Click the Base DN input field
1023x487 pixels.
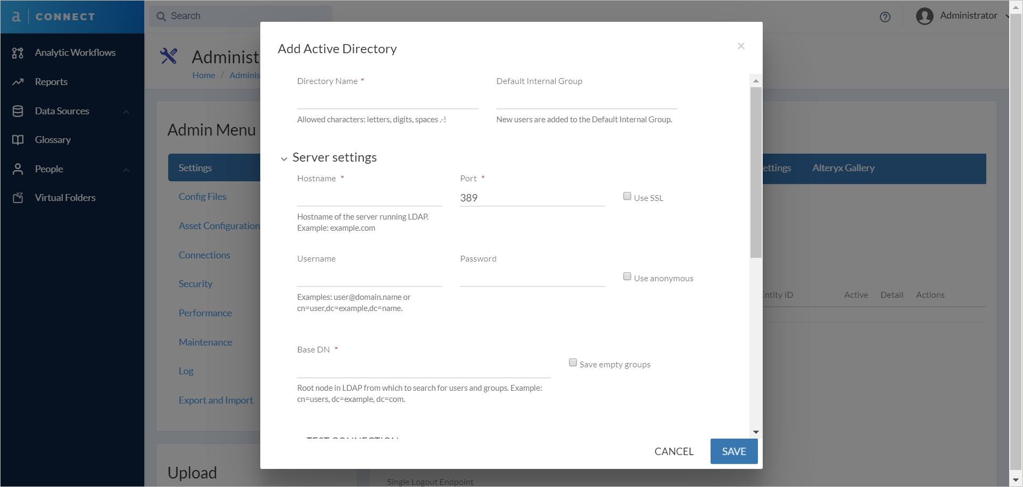point(424,369)
